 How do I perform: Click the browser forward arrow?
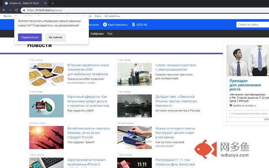(10, 10)
